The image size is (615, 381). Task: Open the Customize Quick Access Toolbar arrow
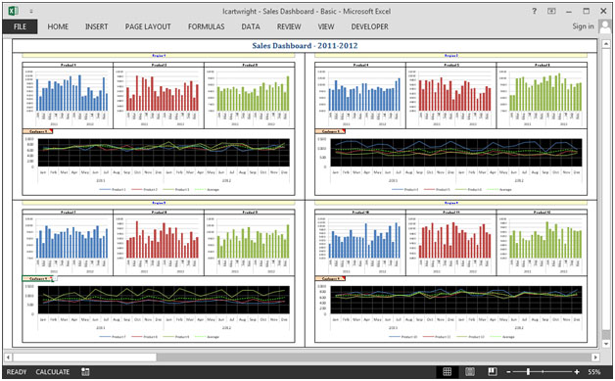click(31, 12)
